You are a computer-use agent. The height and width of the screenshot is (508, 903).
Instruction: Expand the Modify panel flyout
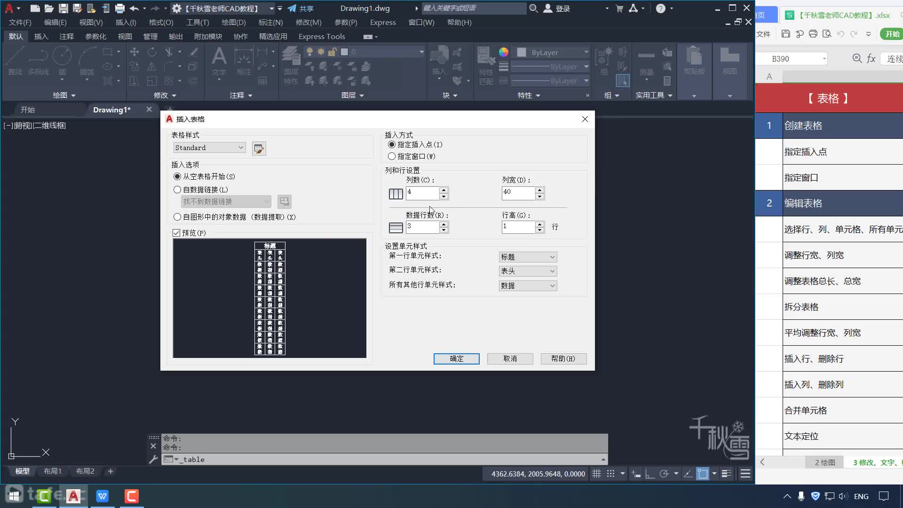click(x=165, y=95)
